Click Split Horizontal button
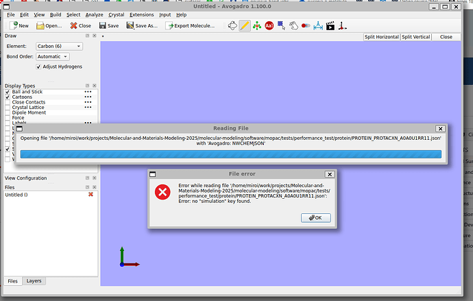The width and height of the screenshot is (473, 301). click(x=382, y=37)
